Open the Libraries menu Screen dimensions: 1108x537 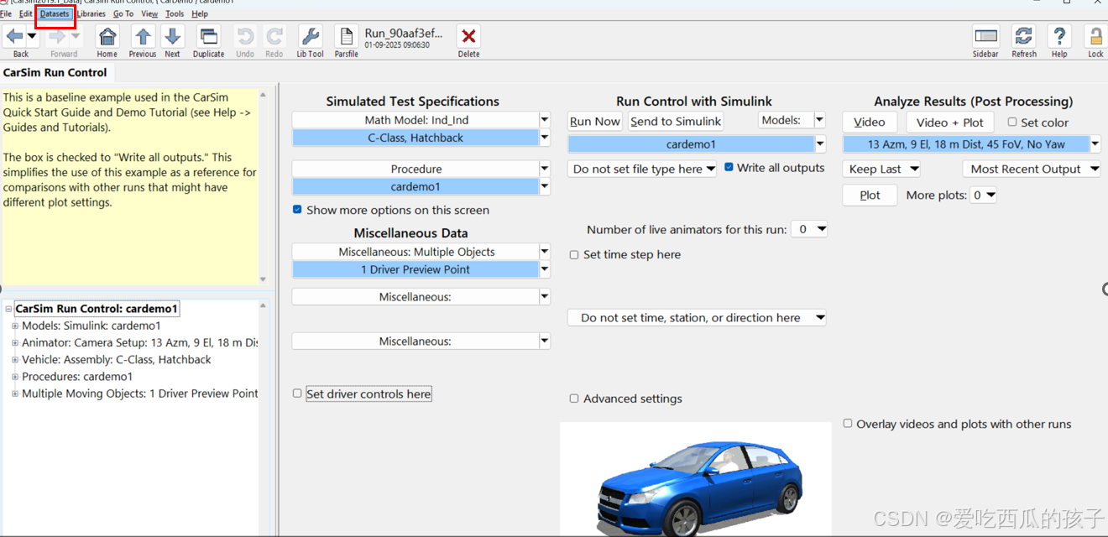point(91,13)
